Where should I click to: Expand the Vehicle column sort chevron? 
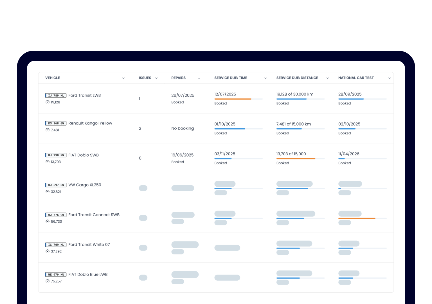pos(123,78)
